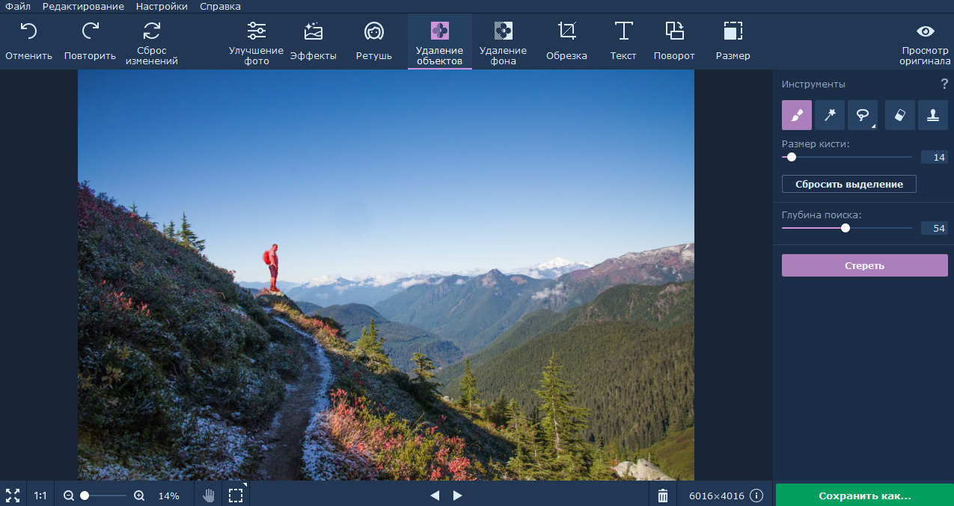Image resolution: width=954 pixels, height=506 pixels.
Task: Select the hand pan tool
Action: [x=209, y=496]
